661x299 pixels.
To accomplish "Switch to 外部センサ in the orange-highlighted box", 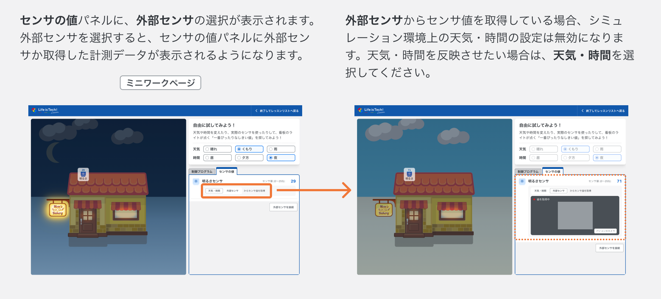I will (x=232, y=191).
